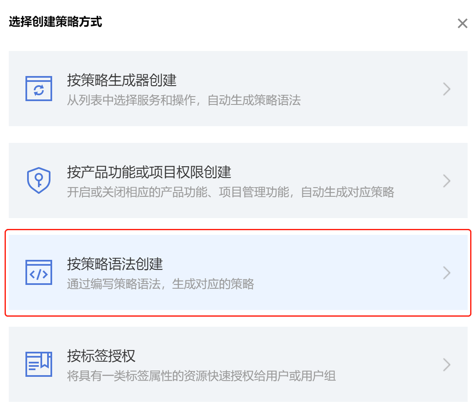Close the 选择创建策略方式 dialog
Viewport: 476px width, 414px height.
pos(462,23)
